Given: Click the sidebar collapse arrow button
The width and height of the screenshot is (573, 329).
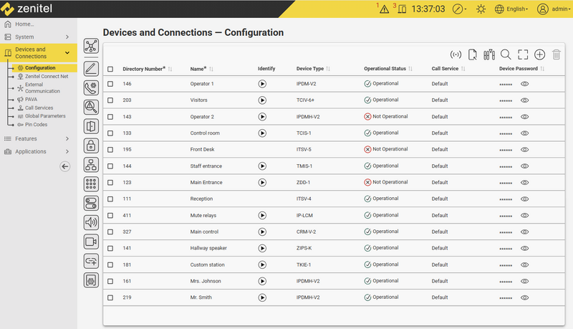Looking at the screenshot, I should pyautogui.click(x=65, y=167).
